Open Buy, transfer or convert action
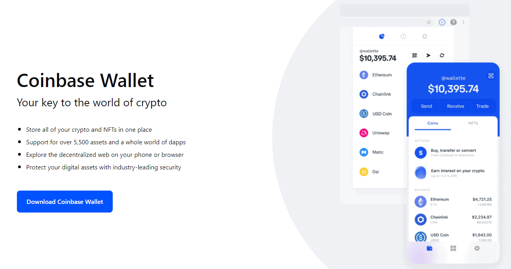This screenshot has width=511, height=269. click(453, 152)
